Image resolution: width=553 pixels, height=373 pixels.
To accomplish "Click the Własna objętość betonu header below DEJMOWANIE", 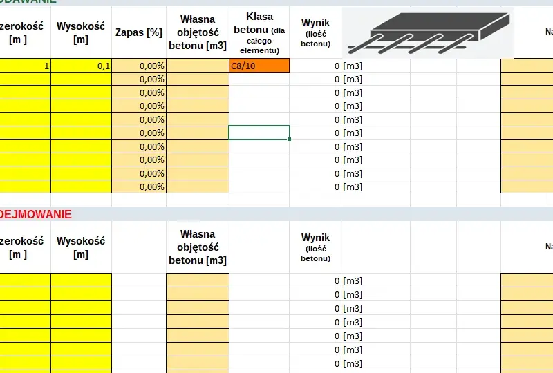I will point(198,247).
